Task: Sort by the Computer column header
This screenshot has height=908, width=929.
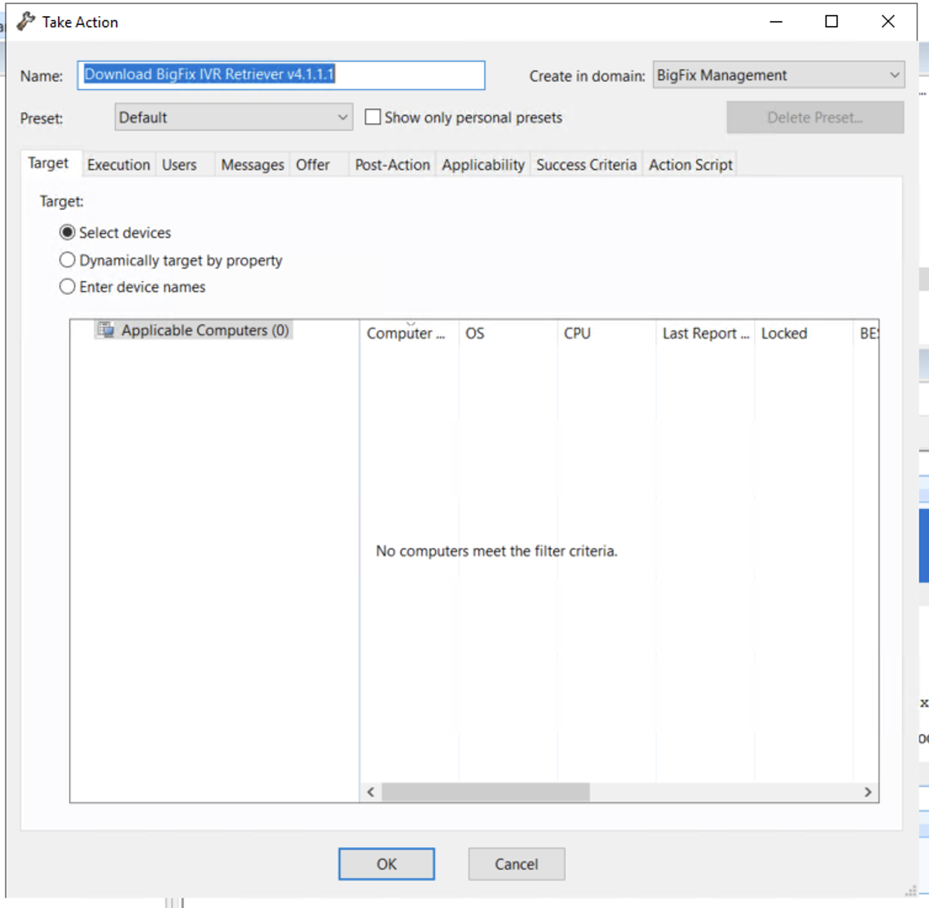Action: pyautogui.click(x=410, y=333)
